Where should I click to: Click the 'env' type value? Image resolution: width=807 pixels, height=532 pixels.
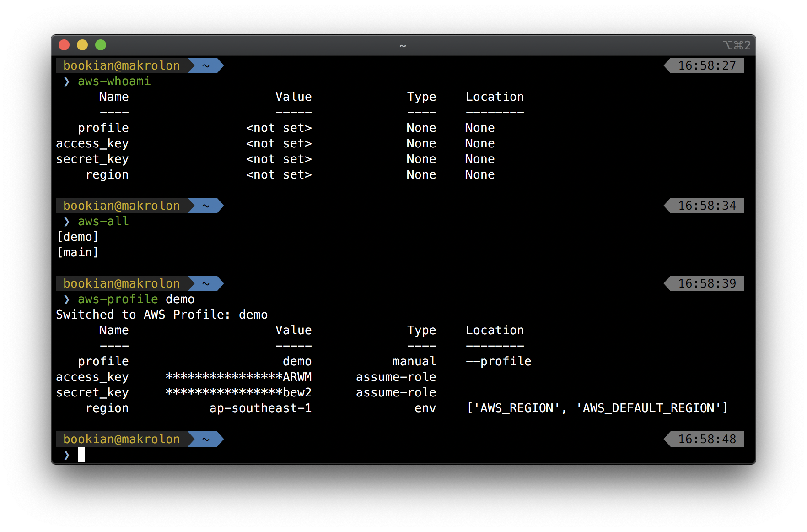pyautogui.click(x=425, y=408)
